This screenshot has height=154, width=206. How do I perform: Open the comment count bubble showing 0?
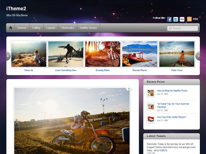pos(129,89)
